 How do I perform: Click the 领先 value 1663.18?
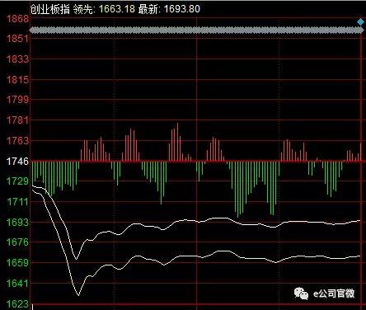pos(117,9)
